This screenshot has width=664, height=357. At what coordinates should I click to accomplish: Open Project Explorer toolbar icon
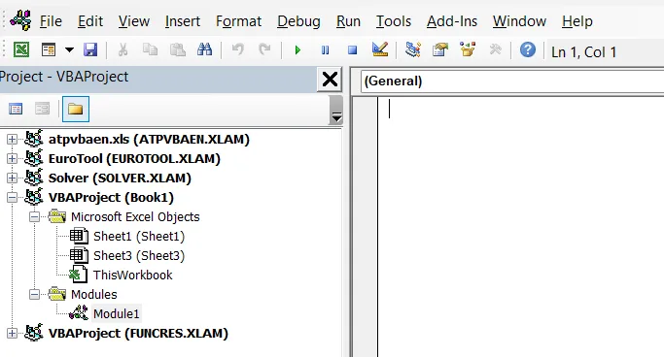click(x=413, y=49)
